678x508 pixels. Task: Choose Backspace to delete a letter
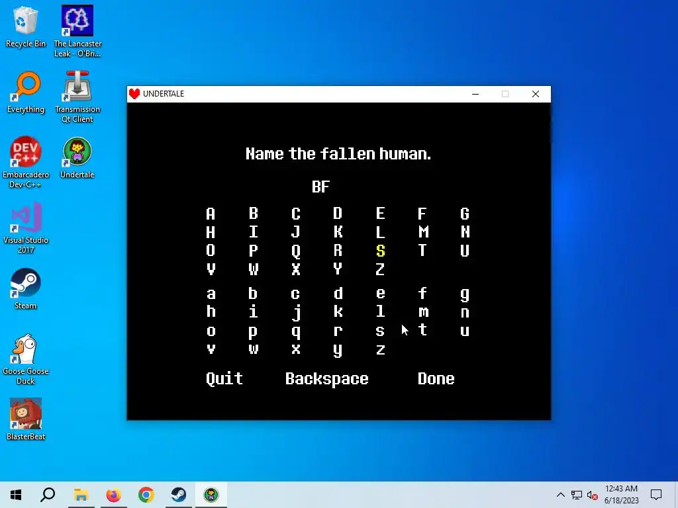(x=327, y=379)
